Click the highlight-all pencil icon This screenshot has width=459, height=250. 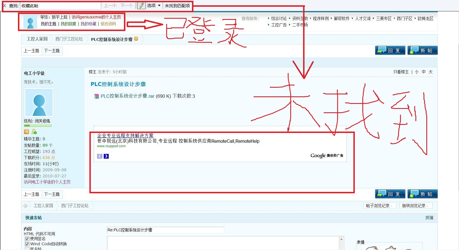coord(141,6)
